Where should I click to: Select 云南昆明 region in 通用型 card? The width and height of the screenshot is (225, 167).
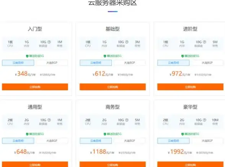coord(18,141)
